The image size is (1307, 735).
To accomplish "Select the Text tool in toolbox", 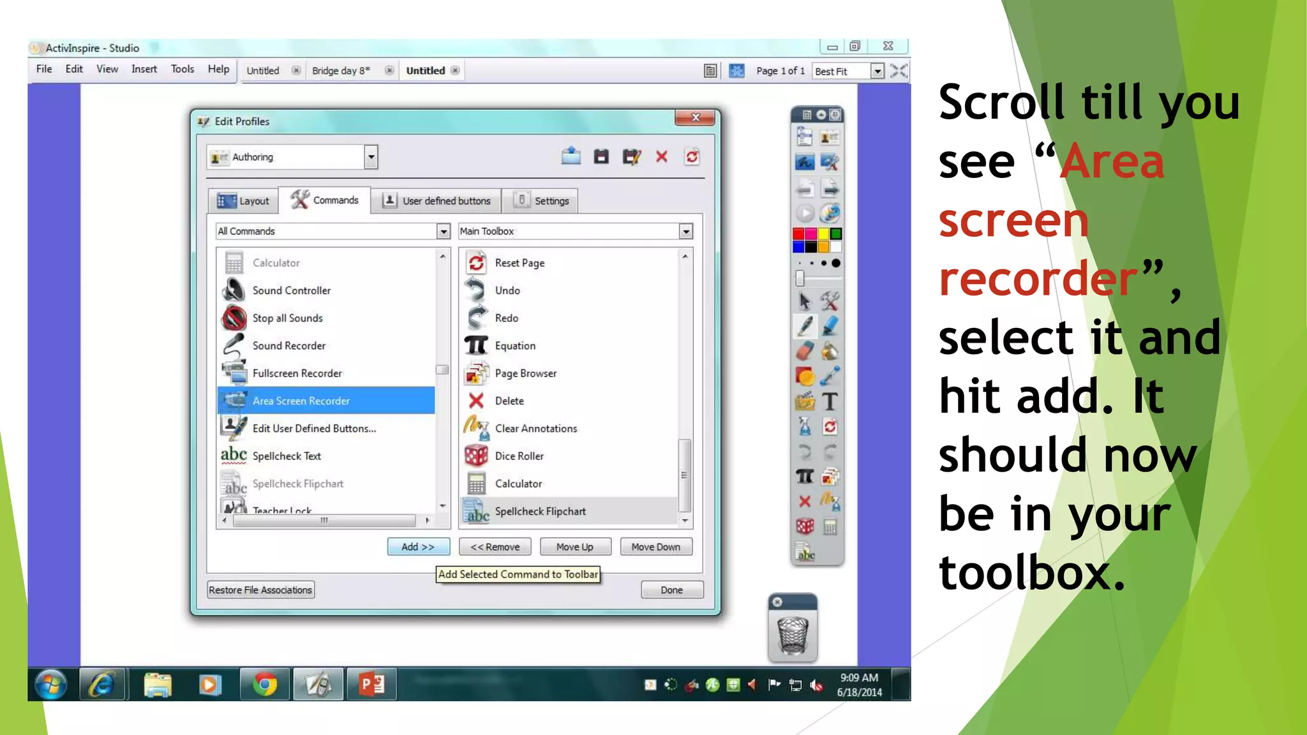I will [x=830, y=401].
